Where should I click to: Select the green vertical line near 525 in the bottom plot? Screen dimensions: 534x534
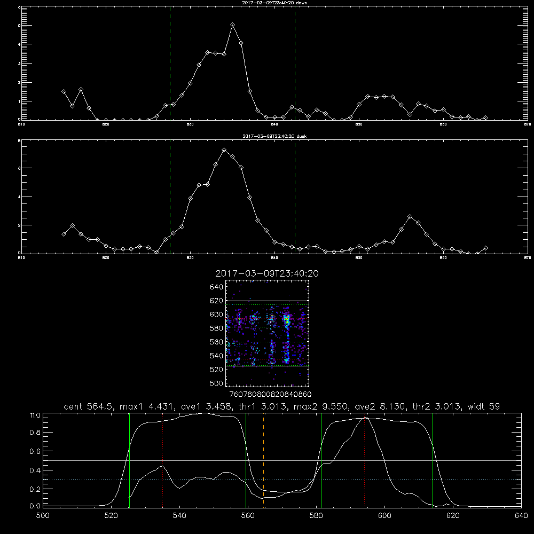coord(129,460)
